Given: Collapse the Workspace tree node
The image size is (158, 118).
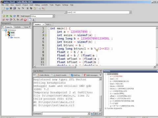Looking at the screenshot, I should pyautogui.click(x=3, y=30).
